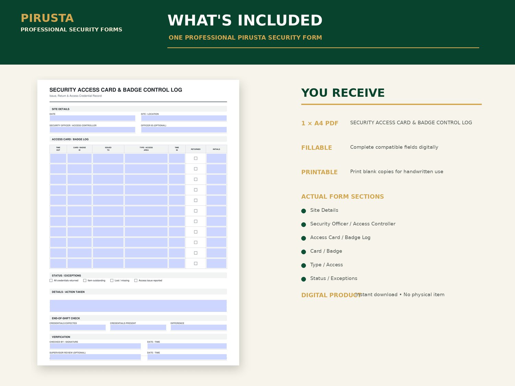Screen dimensions: 515x386
Task: Select the Security Officer / Access Controller input field
Action: (92, 130)
